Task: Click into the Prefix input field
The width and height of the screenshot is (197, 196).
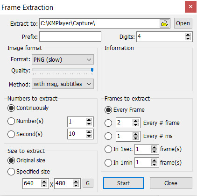Action: coord(70,36)
